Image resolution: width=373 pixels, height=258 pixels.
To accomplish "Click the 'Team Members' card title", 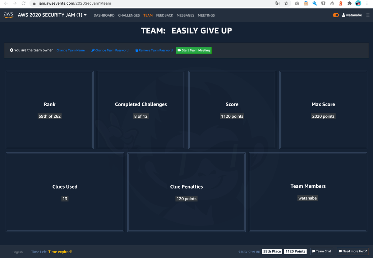I will tap(308, 186).
